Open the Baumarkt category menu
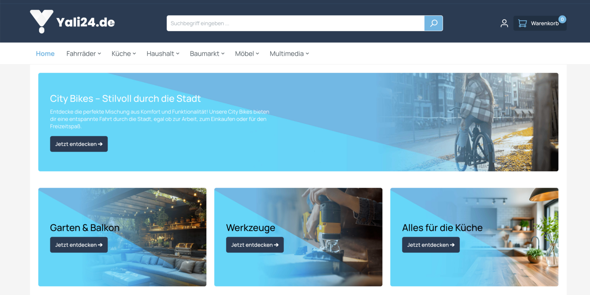The image size is (590, 295). (207, 54)
